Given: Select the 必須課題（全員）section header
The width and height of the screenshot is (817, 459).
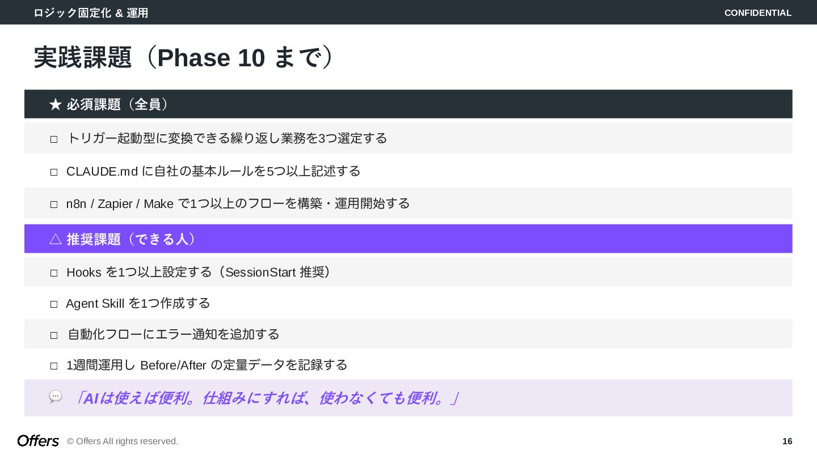Looking at the screenshot, I should (408, 104).
